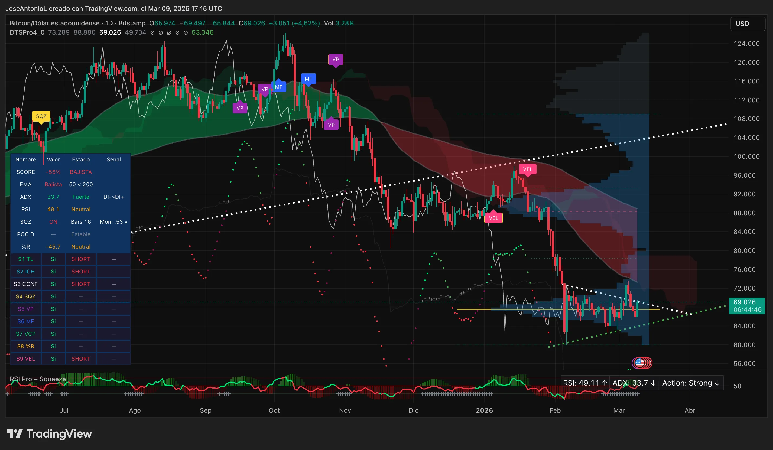Click the VEL label in the middle pane

click(x=493, y=218)
